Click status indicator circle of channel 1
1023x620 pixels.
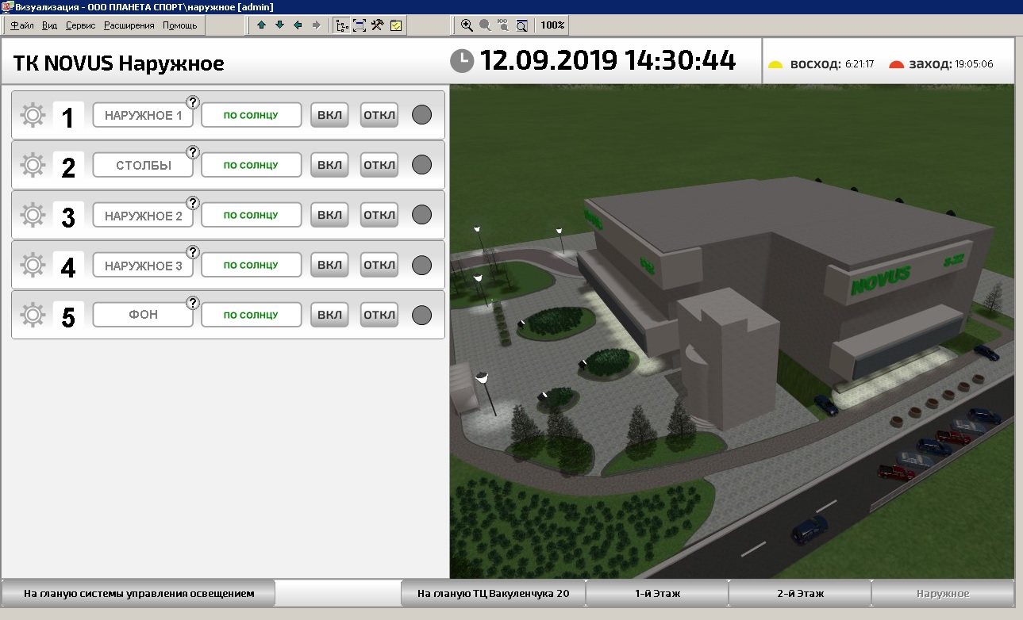point(422,115)
